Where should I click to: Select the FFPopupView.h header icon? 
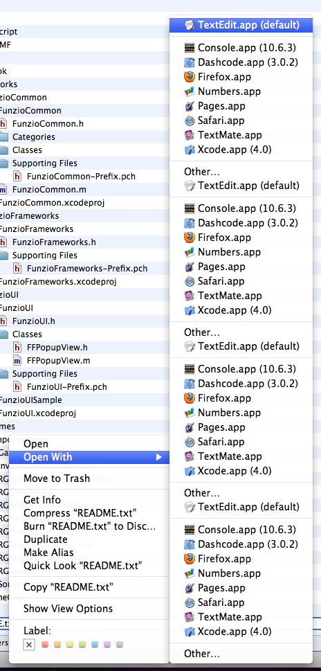(17, 347)
